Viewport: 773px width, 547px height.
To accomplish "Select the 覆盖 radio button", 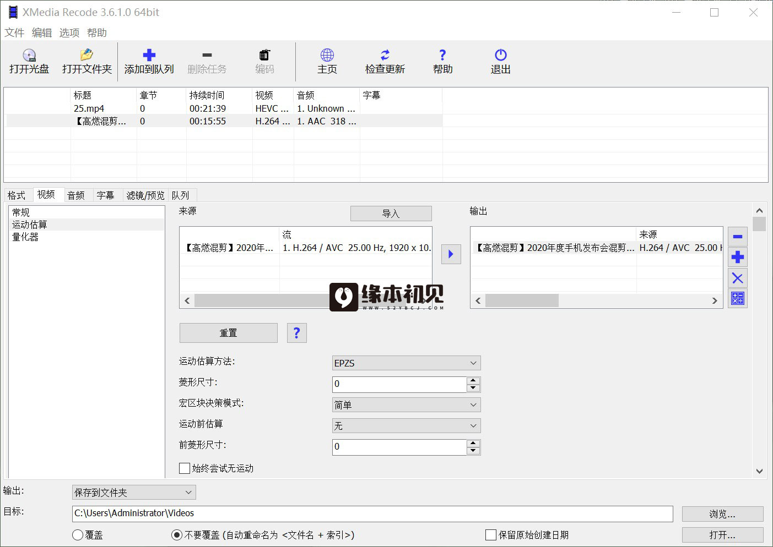I will click(x=78, y=535).
